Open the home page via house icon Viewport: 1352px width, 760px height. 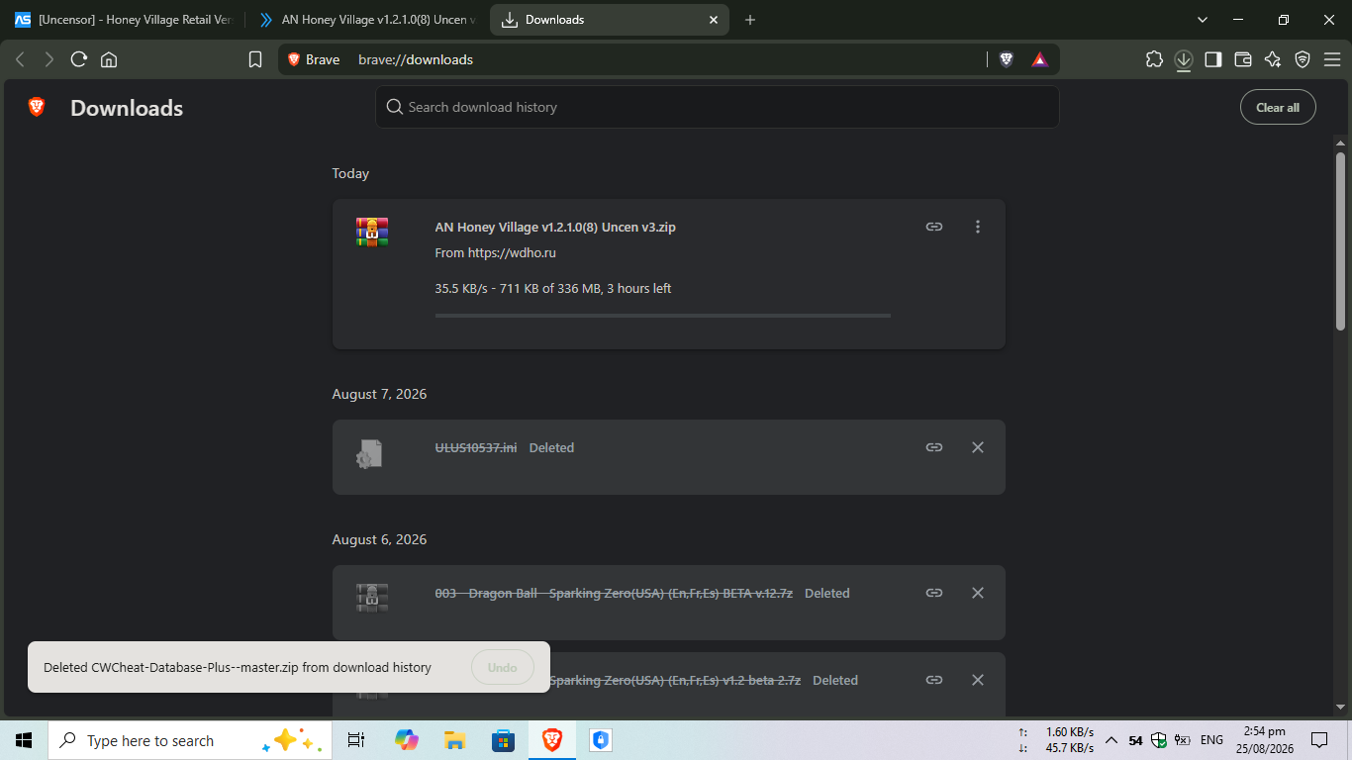109,59
